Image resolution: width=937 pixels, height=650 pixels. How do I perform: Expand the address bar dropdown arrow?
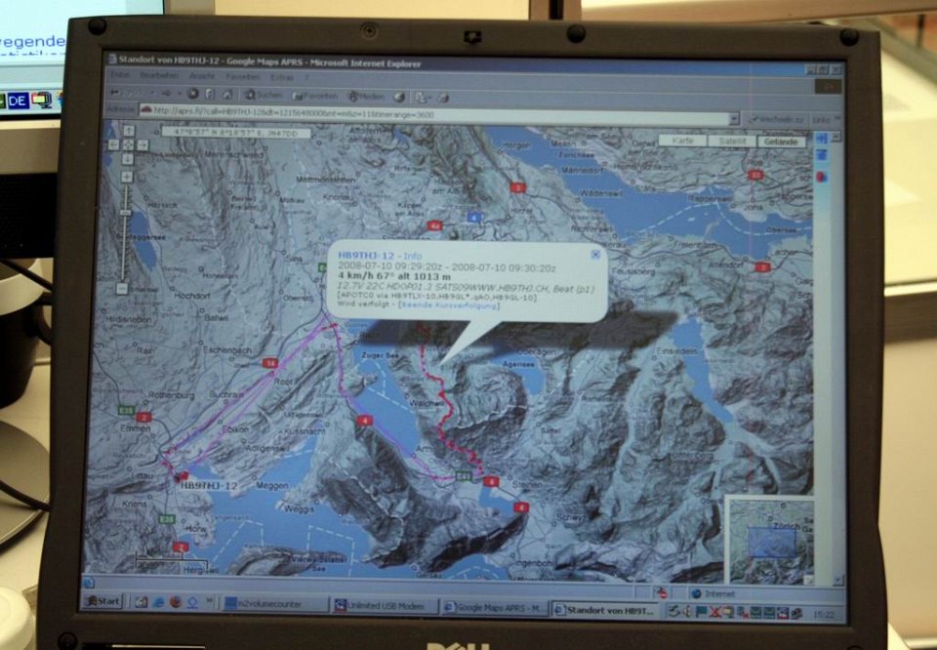[734, 119]
